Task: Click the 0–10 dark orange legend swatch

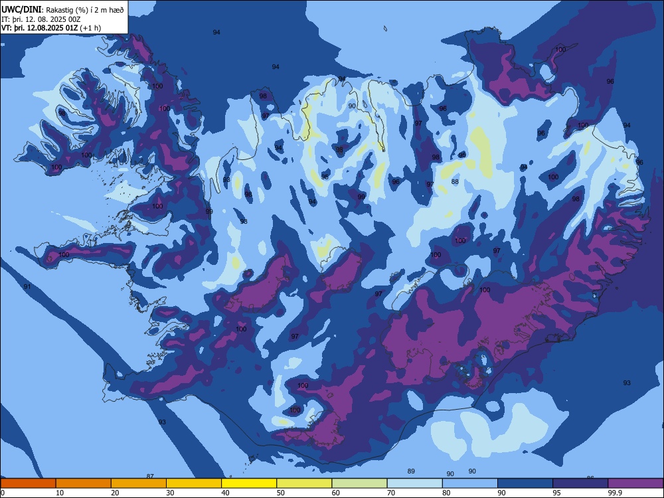Action: [x=28, y=483]
